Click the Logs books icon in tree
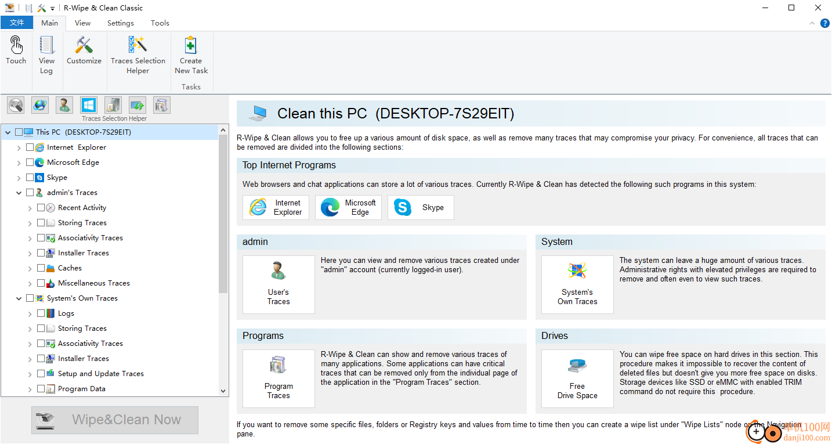Screen dimensions: 832x444 50,313
